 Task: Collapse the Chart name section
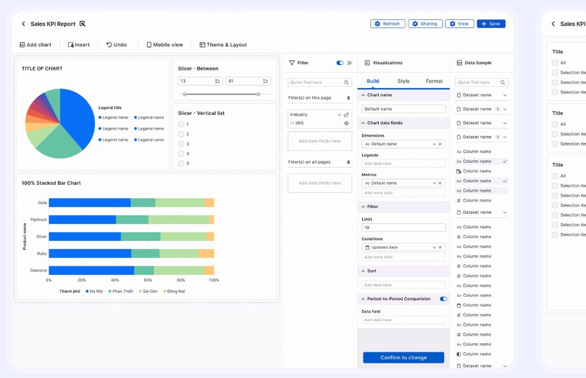(x=363, y=95)
